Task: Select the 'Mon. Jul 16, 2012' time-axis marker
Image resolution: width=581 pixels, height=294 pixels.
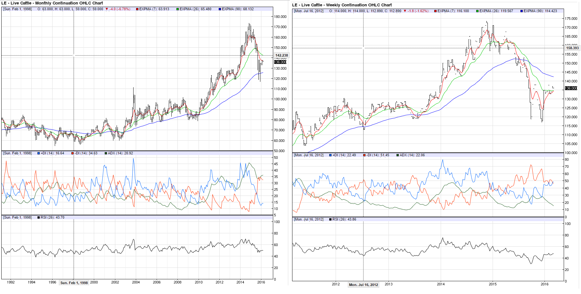Action: point(364,285)
